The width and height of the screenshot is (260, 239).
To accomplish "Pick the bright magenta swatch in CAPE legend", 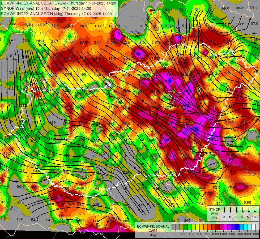I will coord(225,227).
